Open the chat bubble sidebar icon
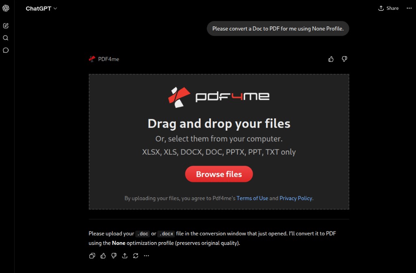This screenshot has height=273, width=416. pyautogui.click(x=6, y=50)
